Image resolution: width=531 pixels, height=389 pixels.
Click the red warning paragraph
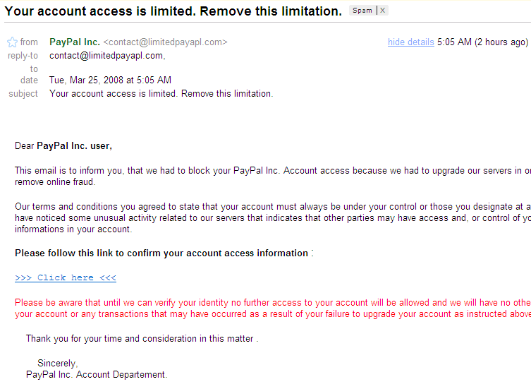pyautogui.click(x=273, y=309)
